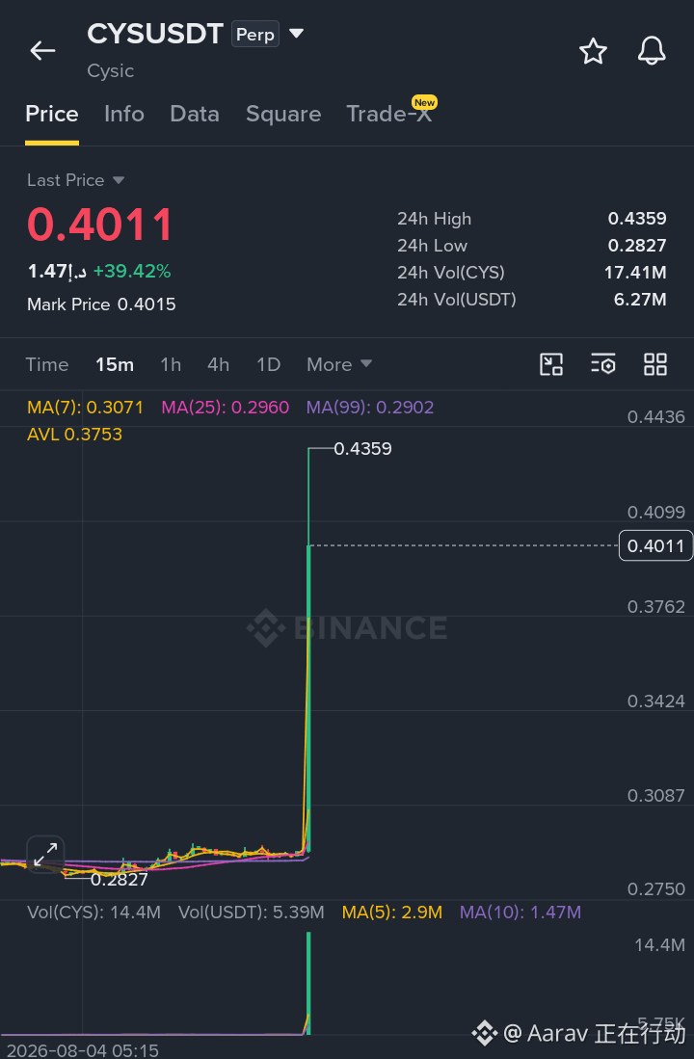Click the MA(25): 0.2960 indicator label
This screenshot has width=694, height=1059.
(225, 408)
